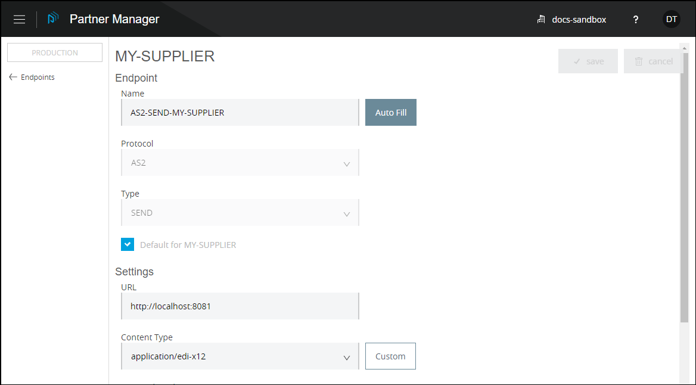696x385 pixels.
Task: Go back using the arrow beside Endpoints
Action: coord(12,77)
